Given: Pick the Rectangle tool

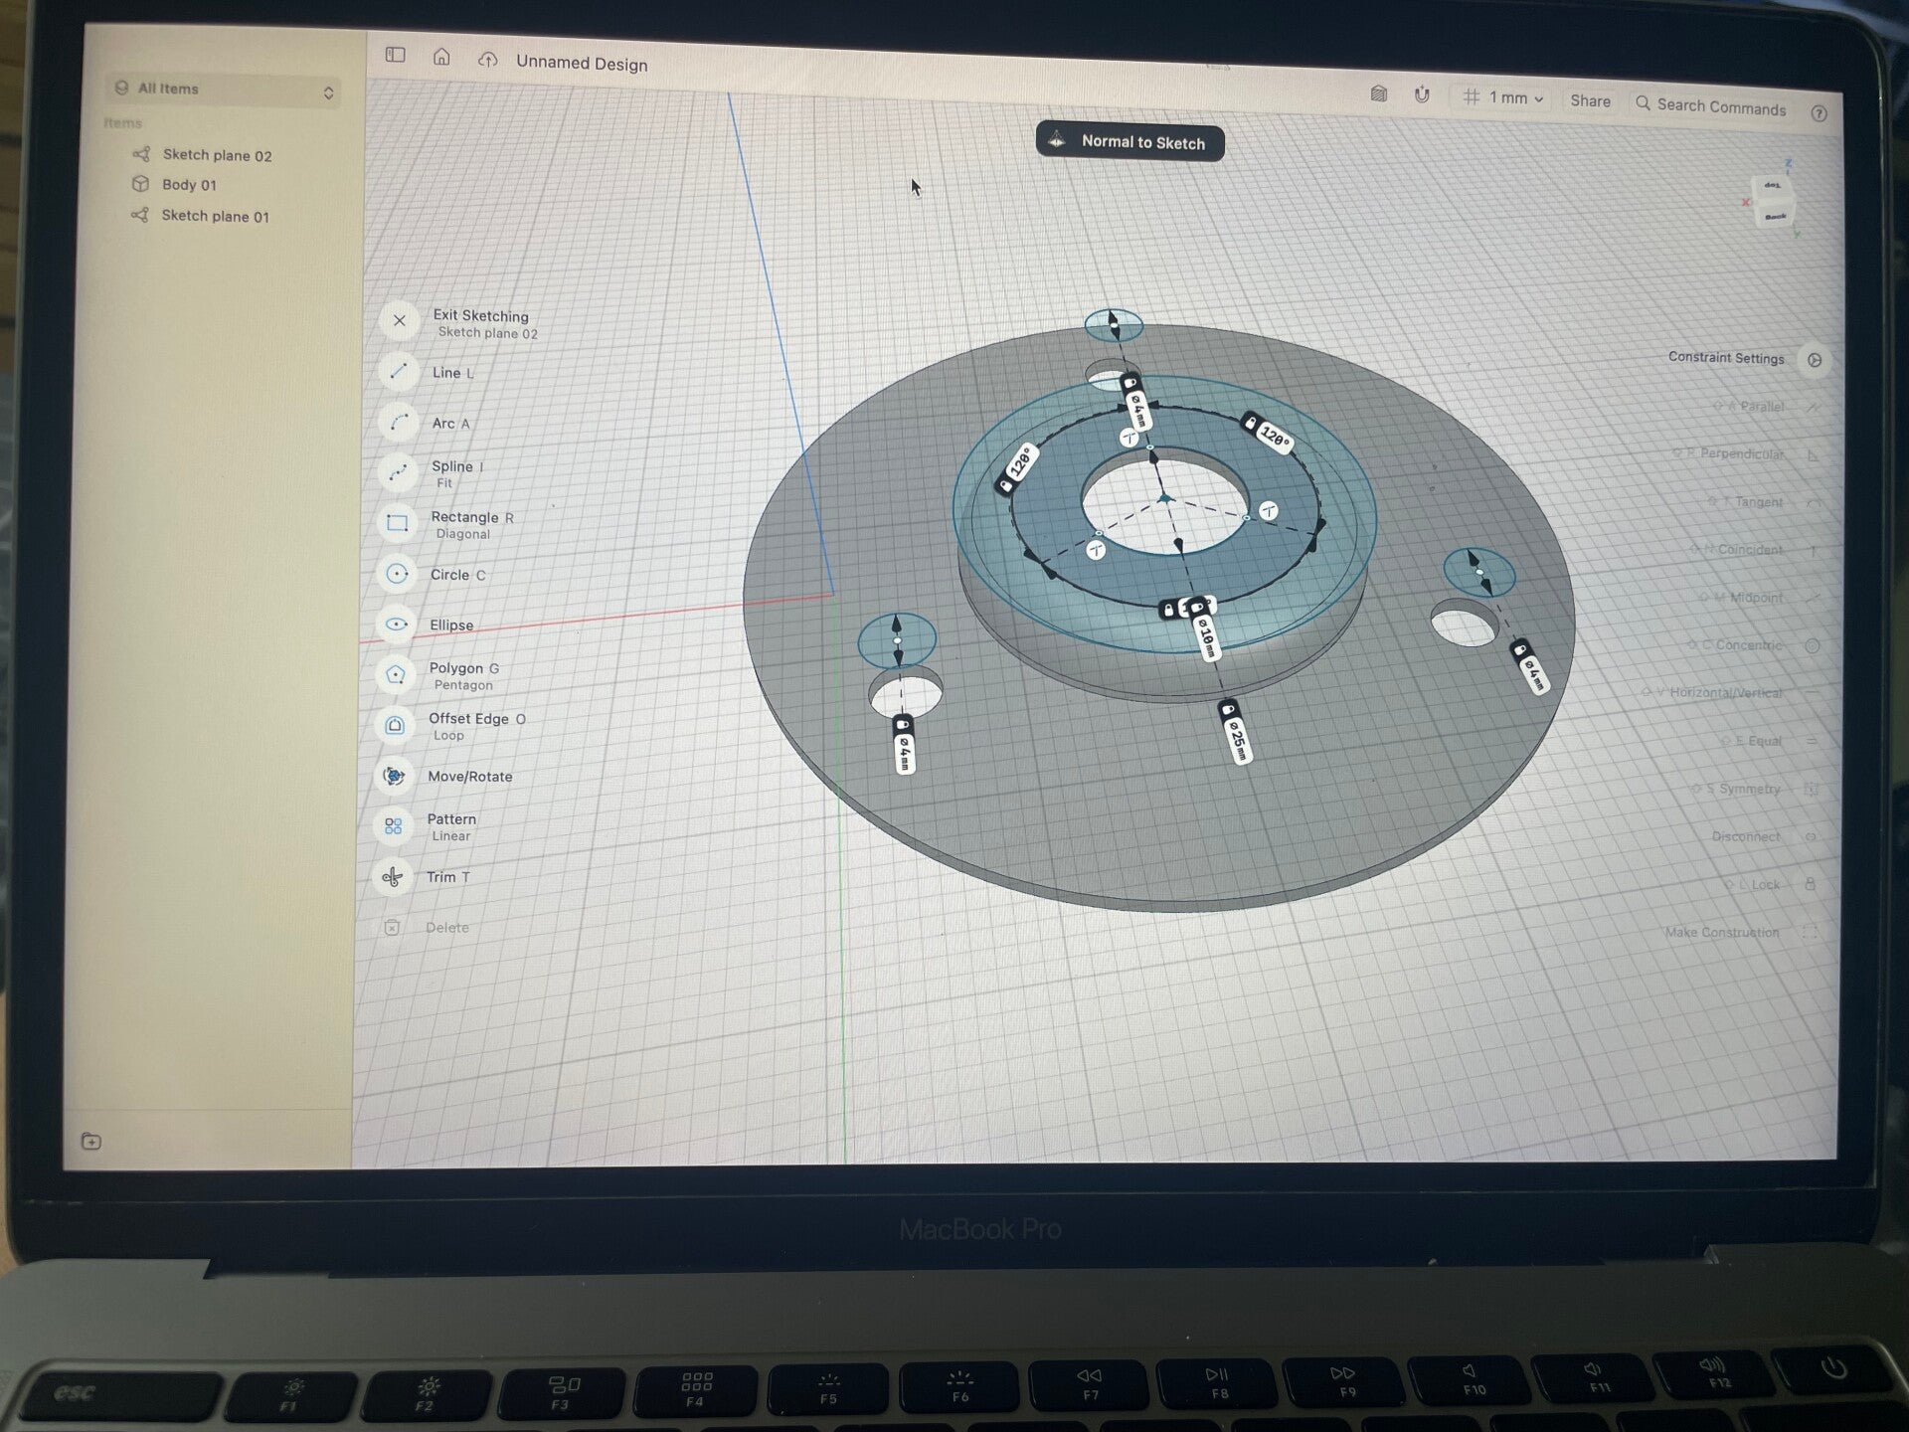Looking at the screenshot, I should pyautogui.click(x=398, y=523).
